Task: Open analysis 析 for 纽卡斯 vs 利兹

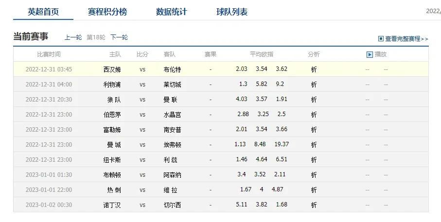Action: coord(314,160)
